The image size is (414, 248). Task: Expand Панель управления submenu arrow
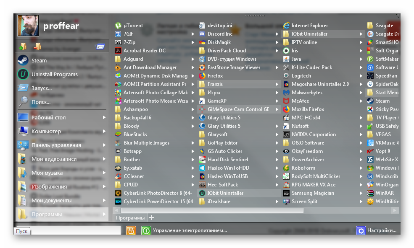tap(104, 145)
